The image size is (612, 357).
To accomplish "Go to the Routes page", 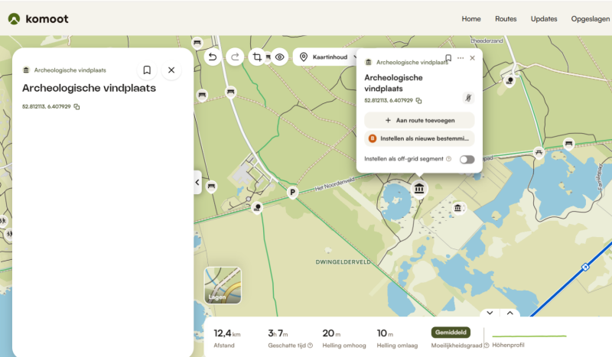I will [x=506, y=18].
